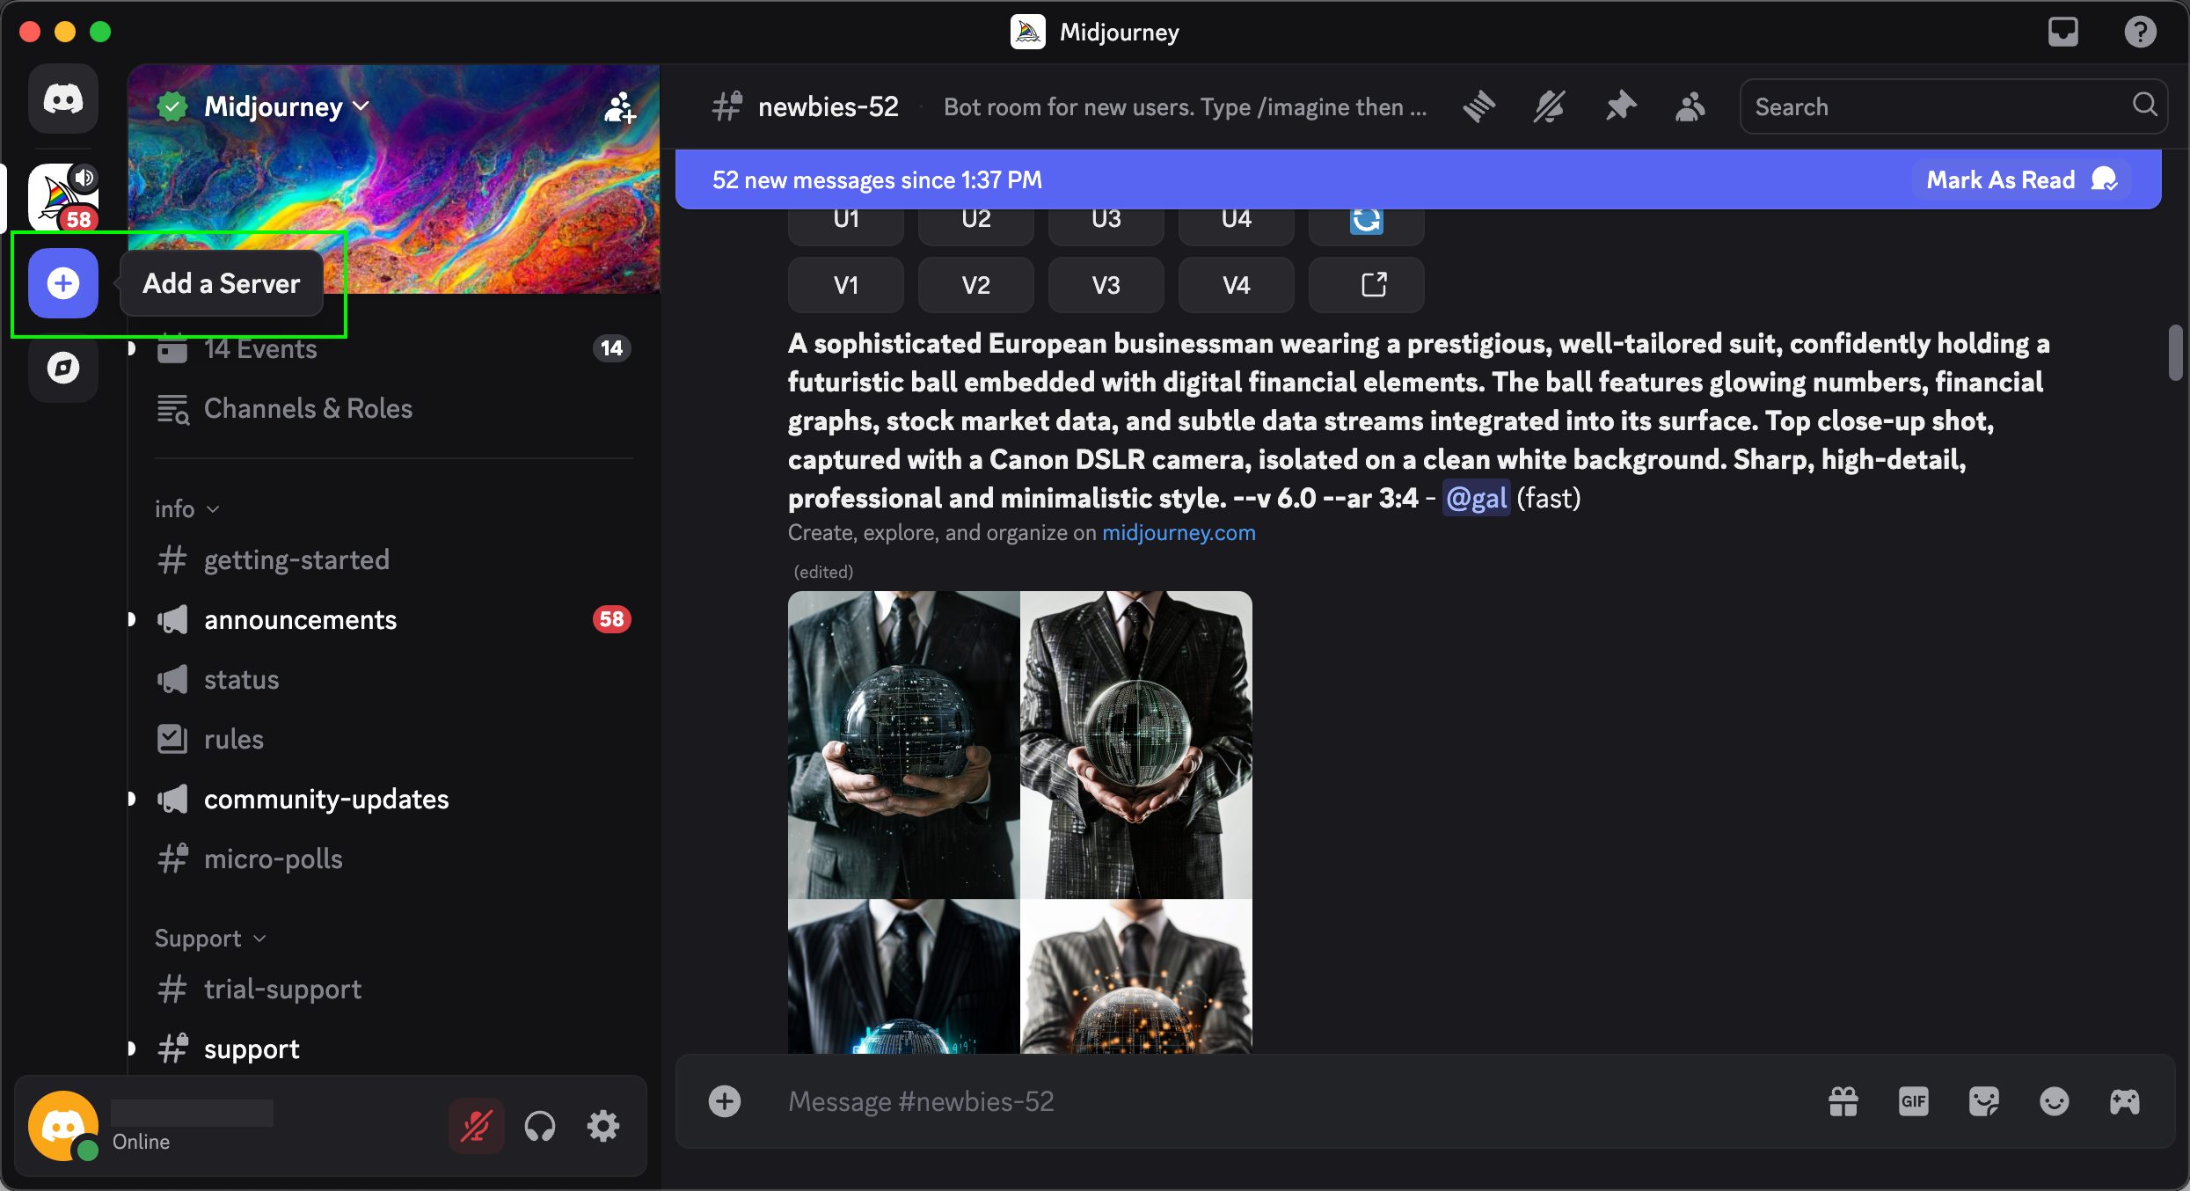The height and width of the screenshot is (1191, 2190).
Task: Open Direct Messages Discord home icon
Action: [63, 99]
